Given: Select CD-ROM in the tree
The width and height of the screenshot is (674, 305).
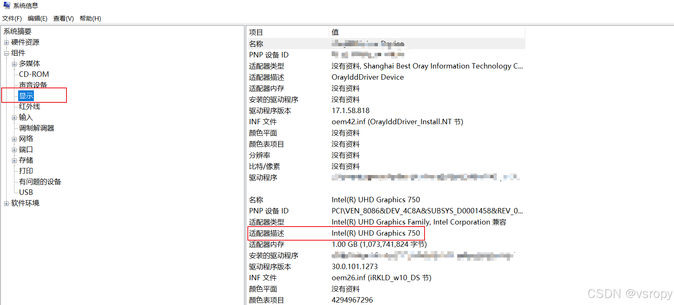Looking at the screenshot, I should coord(34,74).
